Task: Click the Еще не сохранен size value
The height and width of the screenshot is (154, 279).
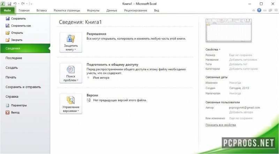Action: coord(241,55)
